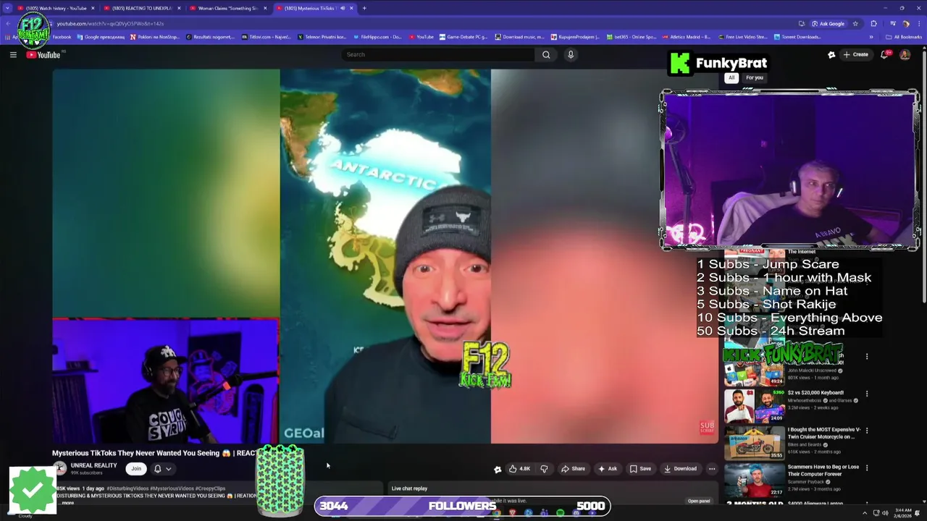The width and height of the screenshot is (927, 521).
Task: Download the video with the Download button
Action: (x=680, y=468)
